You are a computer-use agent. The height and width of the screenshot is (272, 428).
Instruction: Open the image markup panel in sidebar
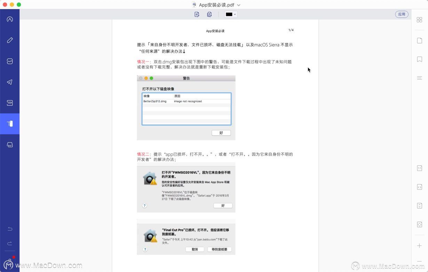click(10, 61)
